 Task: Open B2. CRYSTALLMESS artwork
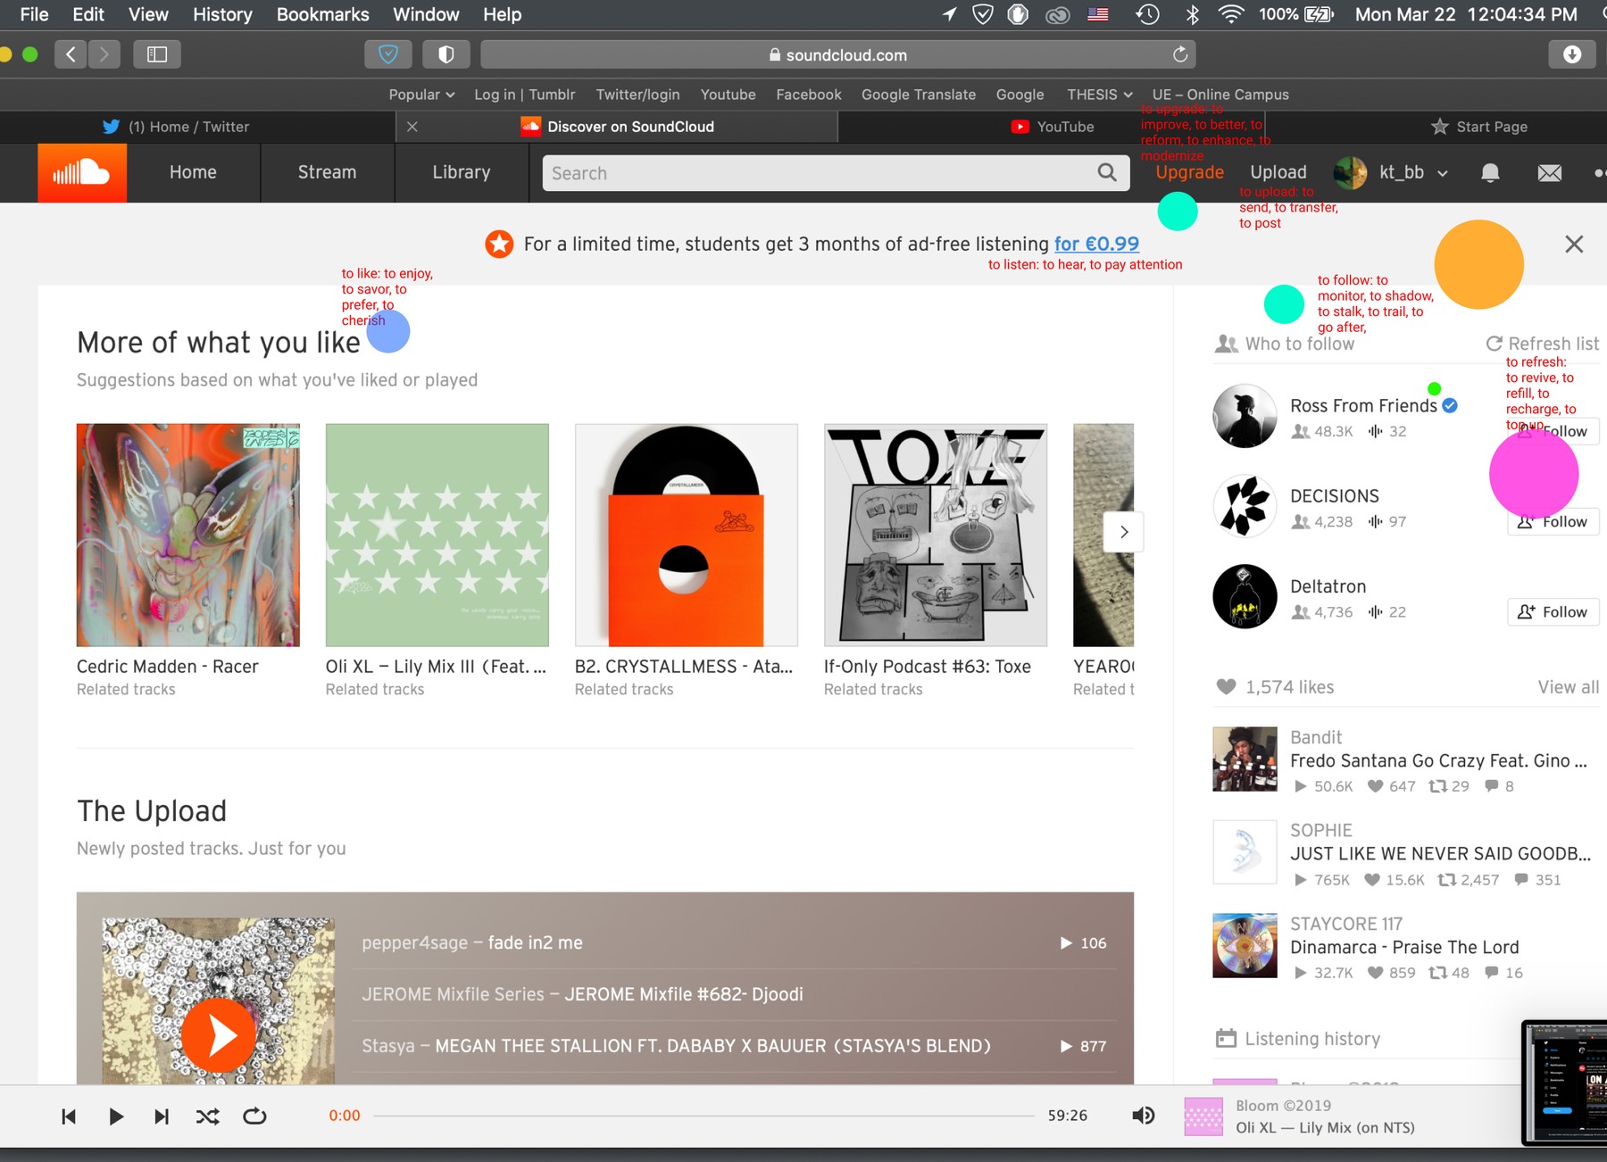[x=687, y=535]
